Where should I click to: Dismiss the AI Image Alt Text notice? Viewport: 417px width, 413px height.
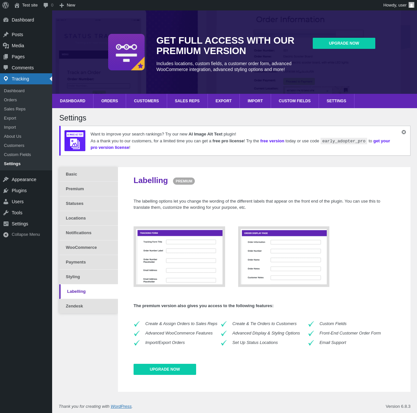click(404, 132)
